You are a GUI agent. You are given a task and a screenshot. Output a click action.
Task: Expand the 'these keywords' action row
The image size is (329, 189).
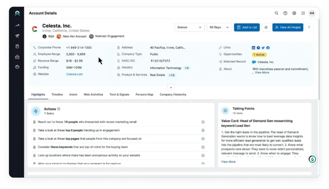tap(203, 147)
